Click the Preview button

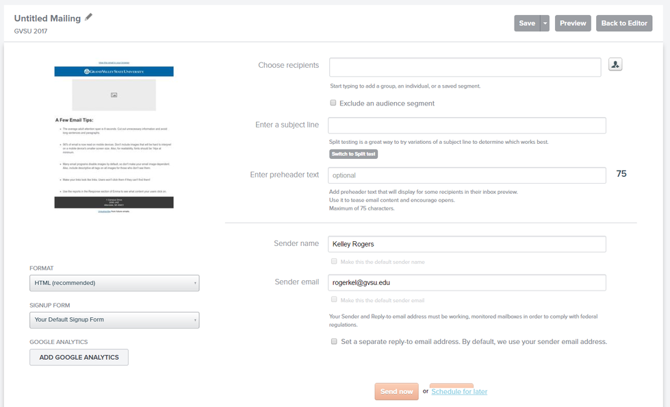coord(573,23)
